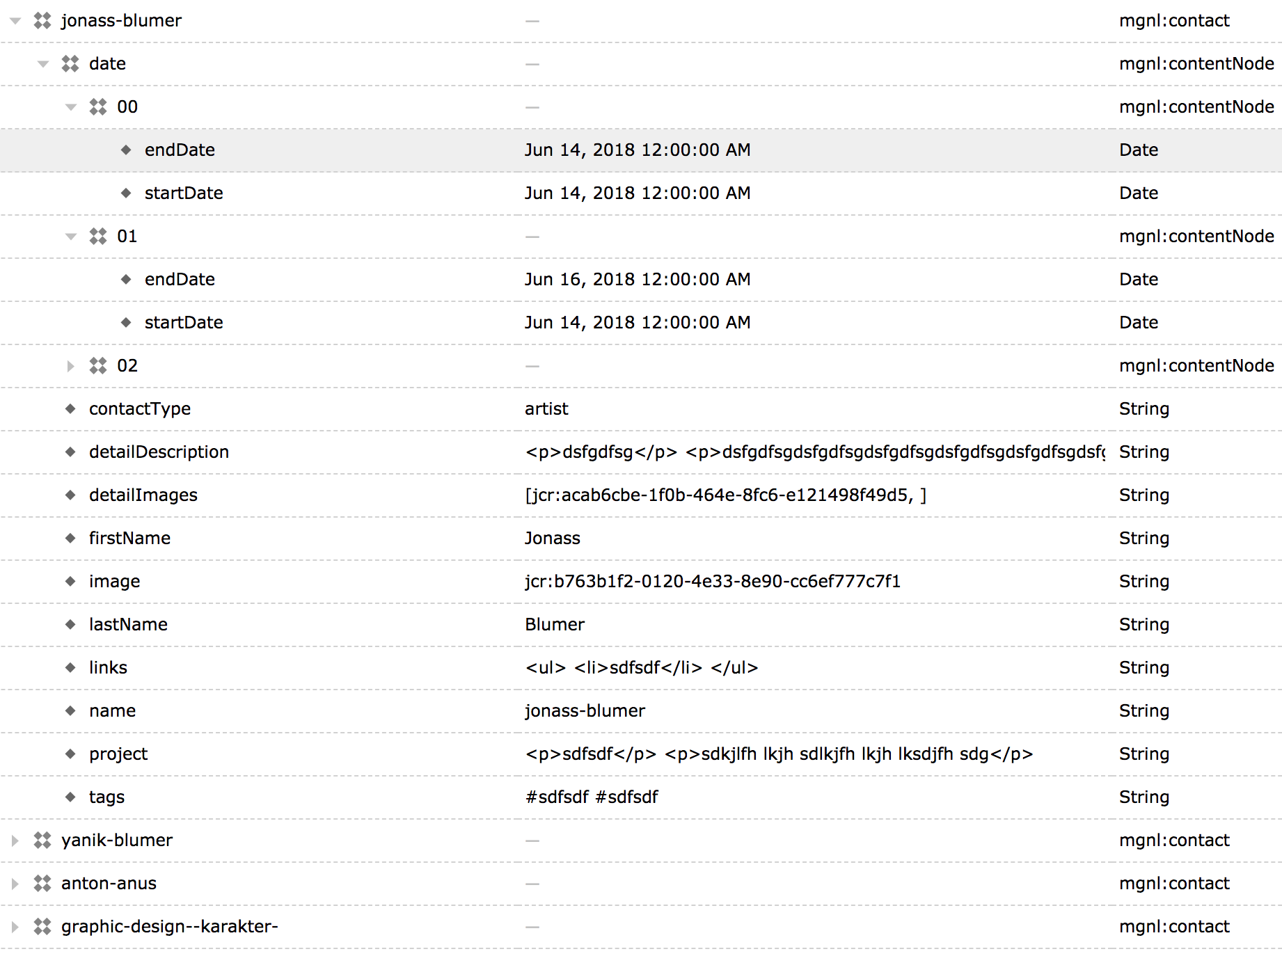Click the contactType property diamond icon
Image resolution: width=1282 pixels, height=963 pixels.
70,409
